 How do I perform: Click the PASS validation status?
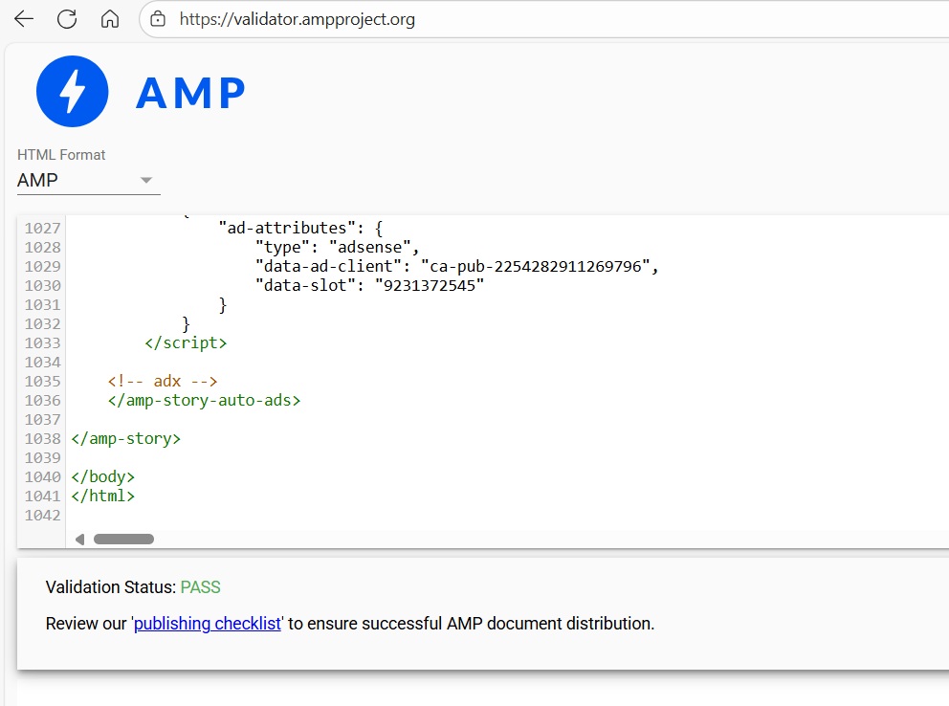[200, 586]
